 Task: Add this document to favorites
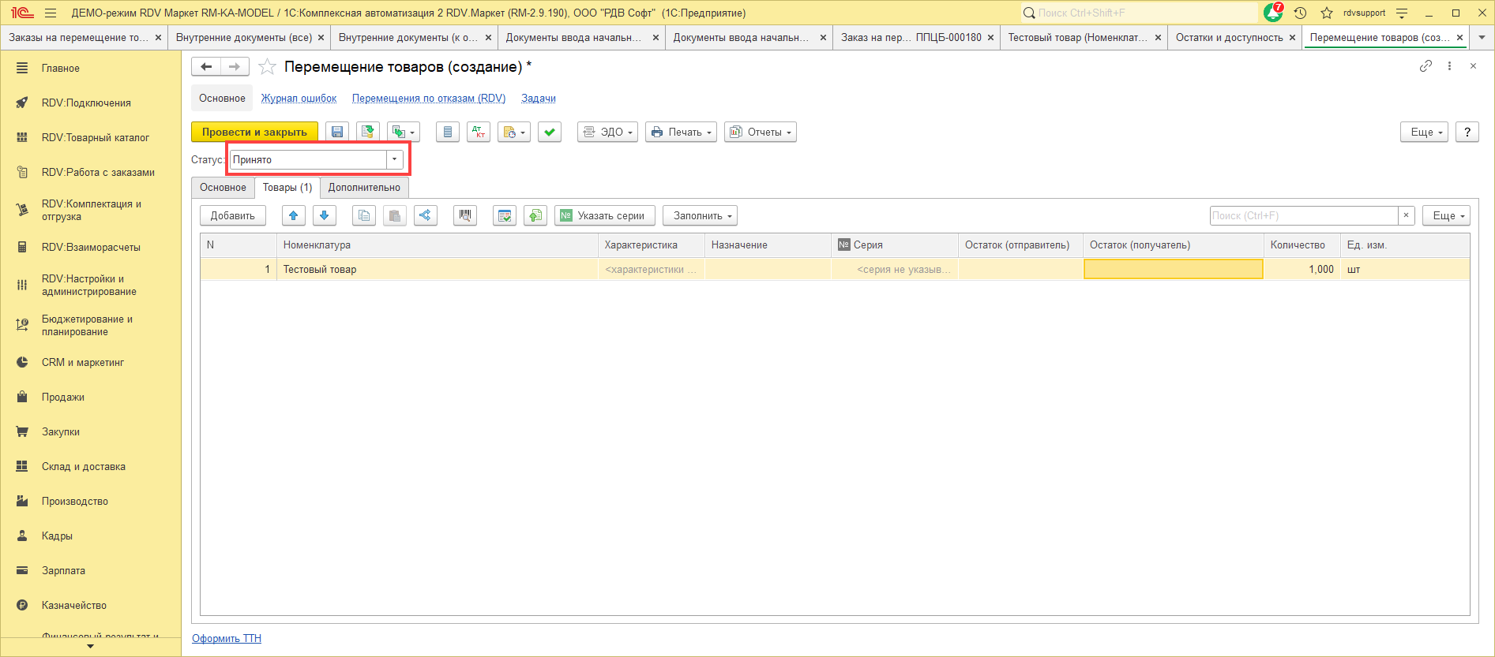tap(267, 67)
